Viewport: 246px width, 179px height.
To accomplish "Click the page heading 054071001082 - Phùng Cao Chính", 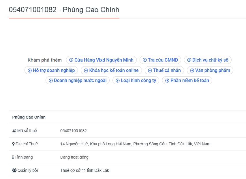I will click(x=64, y=10).
